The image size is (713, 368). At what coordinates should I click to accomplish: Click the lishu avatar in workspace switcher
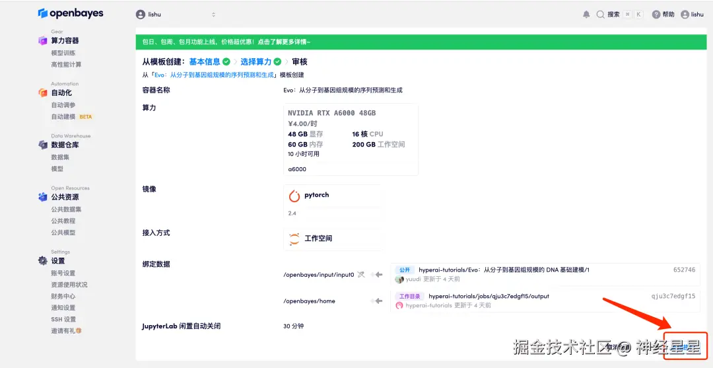[x=141, y=15]
